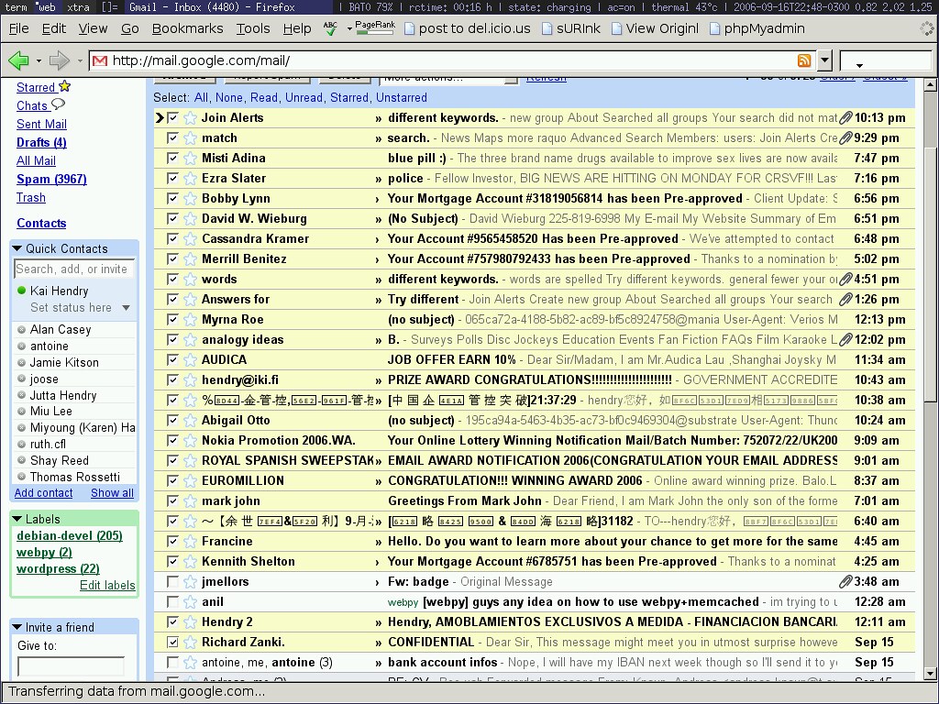Click the Quick Contacts search field
The width and height of the screenshot is (939, 704).
[74, 269]
